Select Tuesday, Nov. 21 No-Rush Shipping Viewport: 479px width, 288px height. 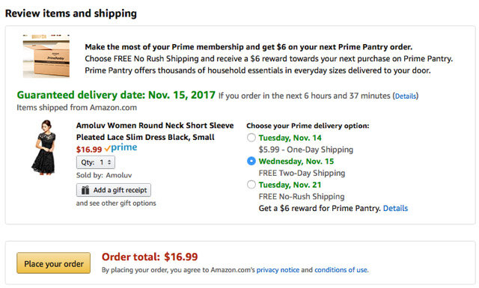click(251, 185)
